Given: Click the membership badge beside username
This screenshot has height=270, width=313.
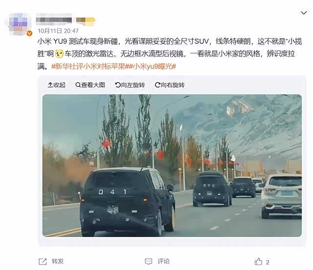Looking at the screenshot, I should pyautogui.click(x=86, y=21).
